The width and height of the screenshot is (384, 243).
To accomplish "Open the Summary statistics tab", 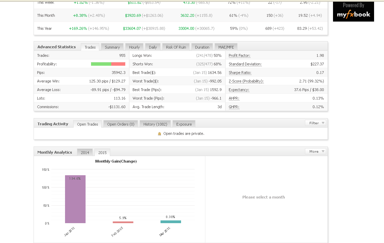I will [112, 47].
